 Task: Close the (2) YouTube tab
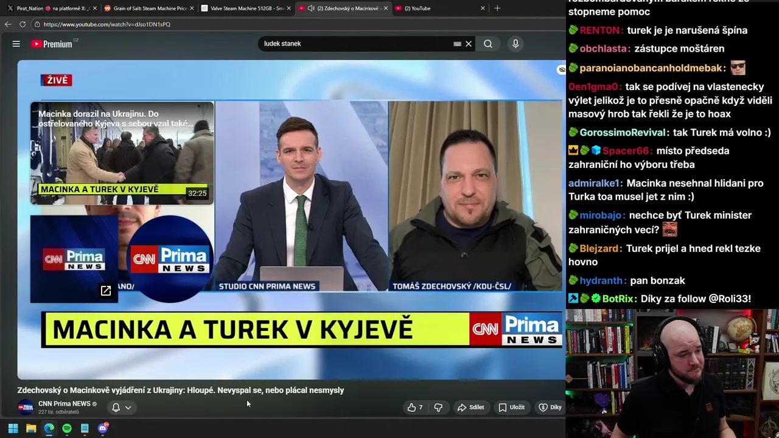point(483,8)
